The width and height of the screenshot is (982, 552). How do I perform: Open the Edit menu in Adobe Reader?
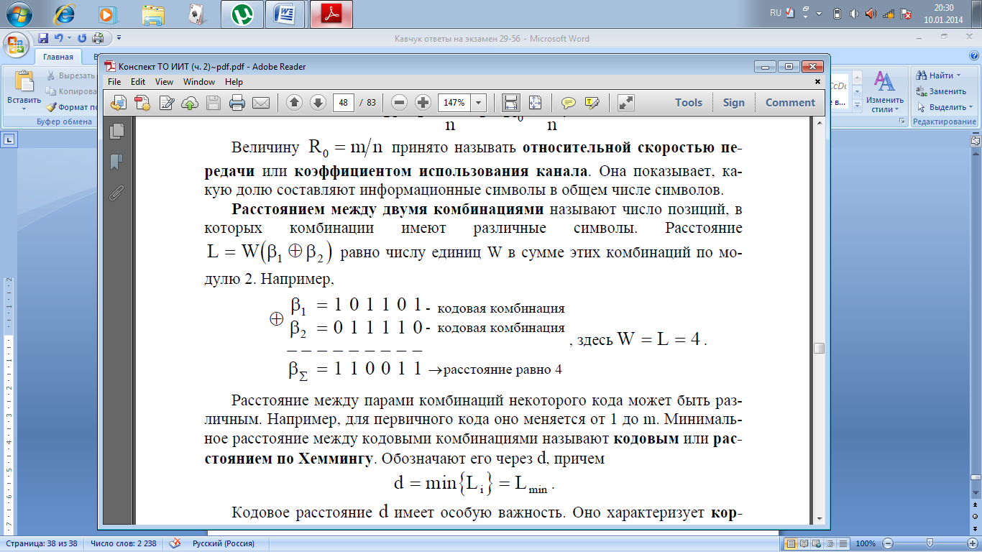tap(138, 82)
